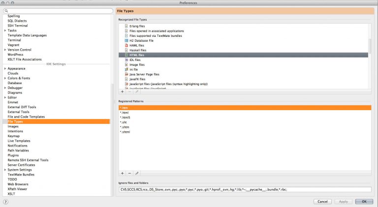The width and height of the screenshot is (378, 207).
Task: Open the Spelling settings page
Action: pyautogui.click(x=14, y=16)
